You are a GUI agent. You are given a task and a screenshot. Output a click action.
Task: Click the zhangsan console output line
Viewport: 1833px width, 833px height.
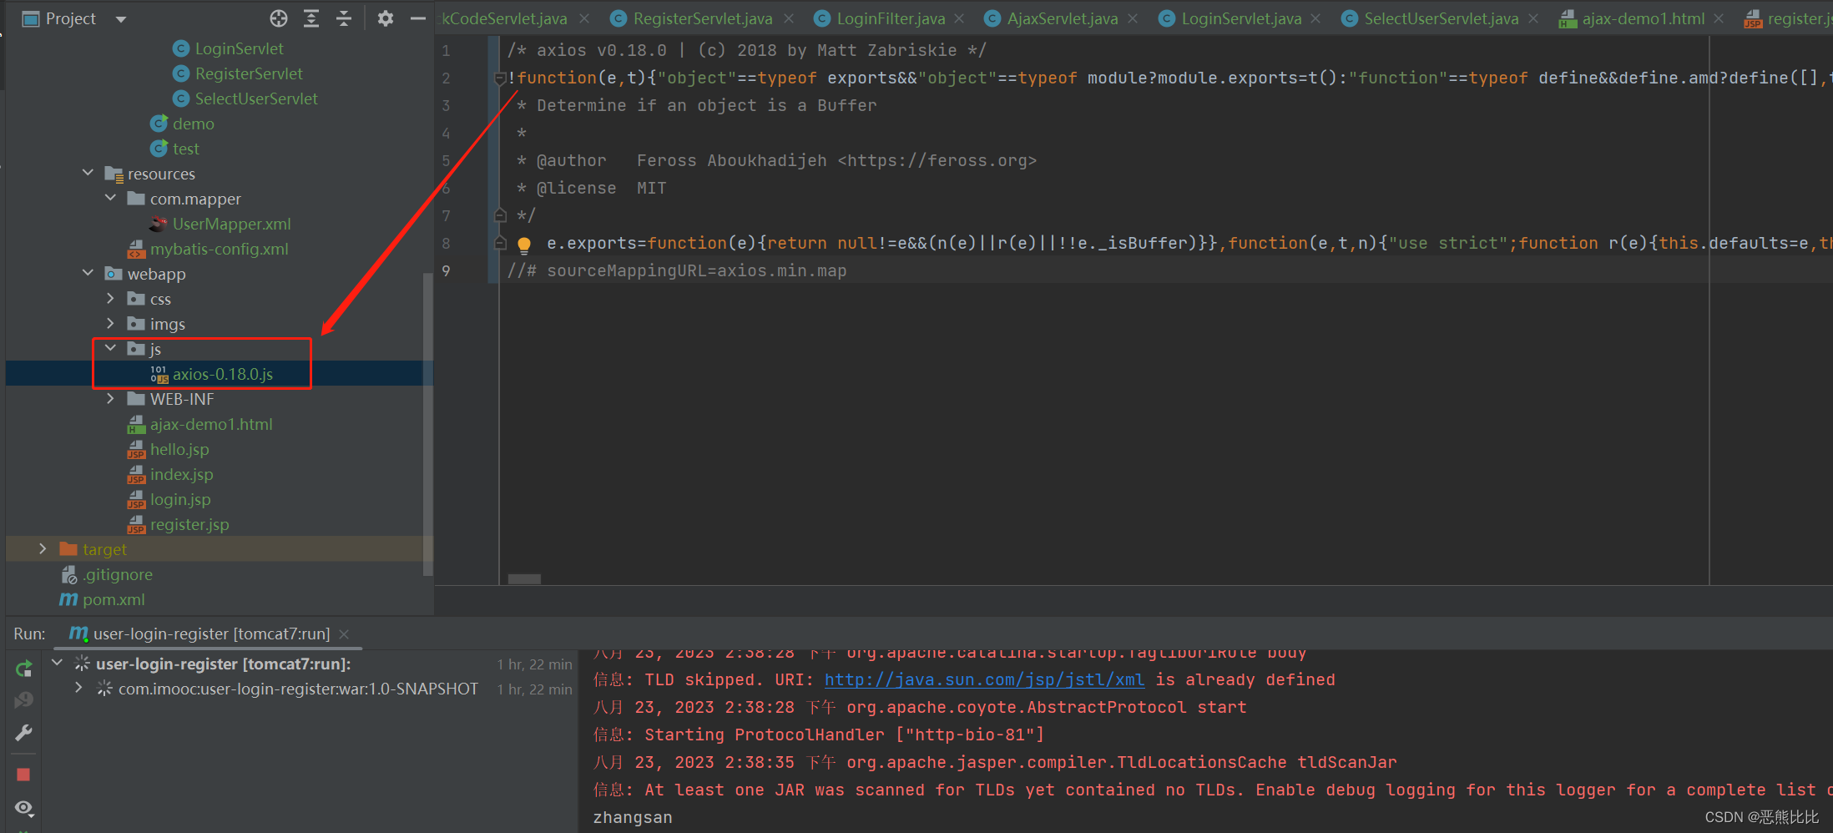pyautogui.click(x=633, y=817)
